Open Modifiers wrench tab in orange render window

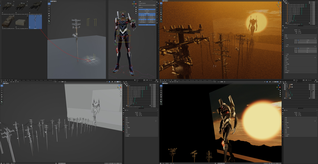(x=283, y=43)
